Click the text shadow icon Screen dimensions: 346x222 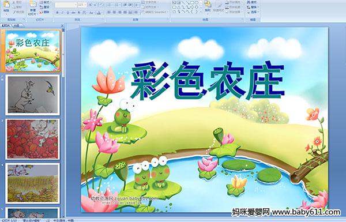[78, 13]
